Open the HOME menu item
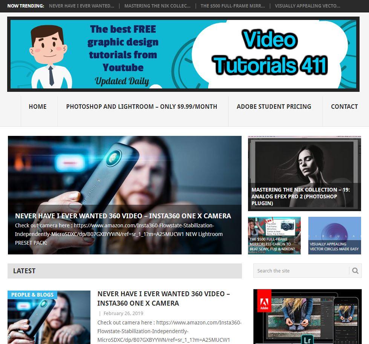369x344 pixels. point(37,107)
